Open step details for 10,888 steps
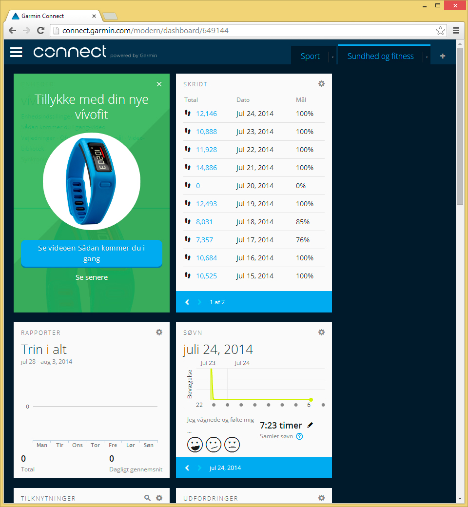 (x=206, y=132)
